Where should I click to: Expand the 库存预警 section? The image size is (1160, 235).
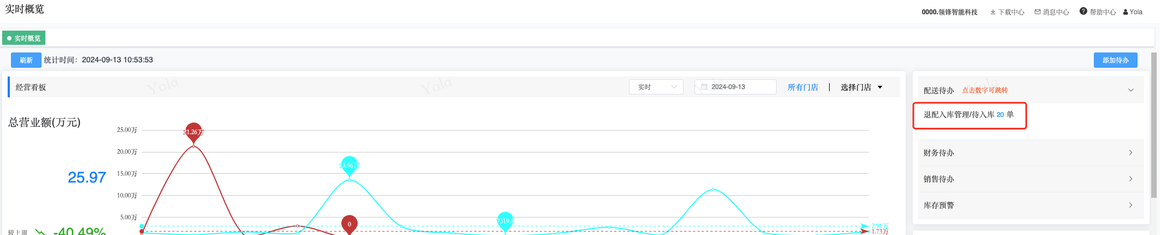pyautogui.click(x=1031, y=205)
